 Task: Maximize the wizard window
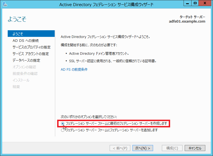(x=195, y=3)
